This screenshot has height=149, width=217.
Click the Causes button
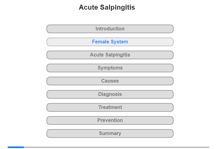tap(110, 81)
